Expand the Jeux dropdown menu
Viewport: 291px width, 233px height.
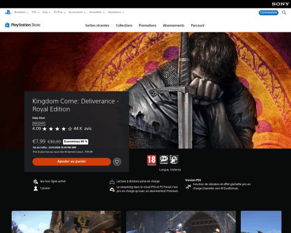(47, 12)
